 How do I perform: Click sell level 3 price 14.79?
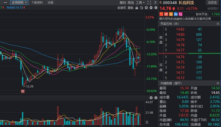pos(180,40)
